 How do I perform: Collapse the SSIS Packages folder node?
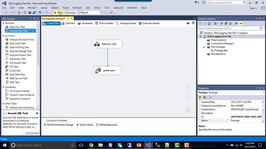pyautogui.click(x=204, y=47)
